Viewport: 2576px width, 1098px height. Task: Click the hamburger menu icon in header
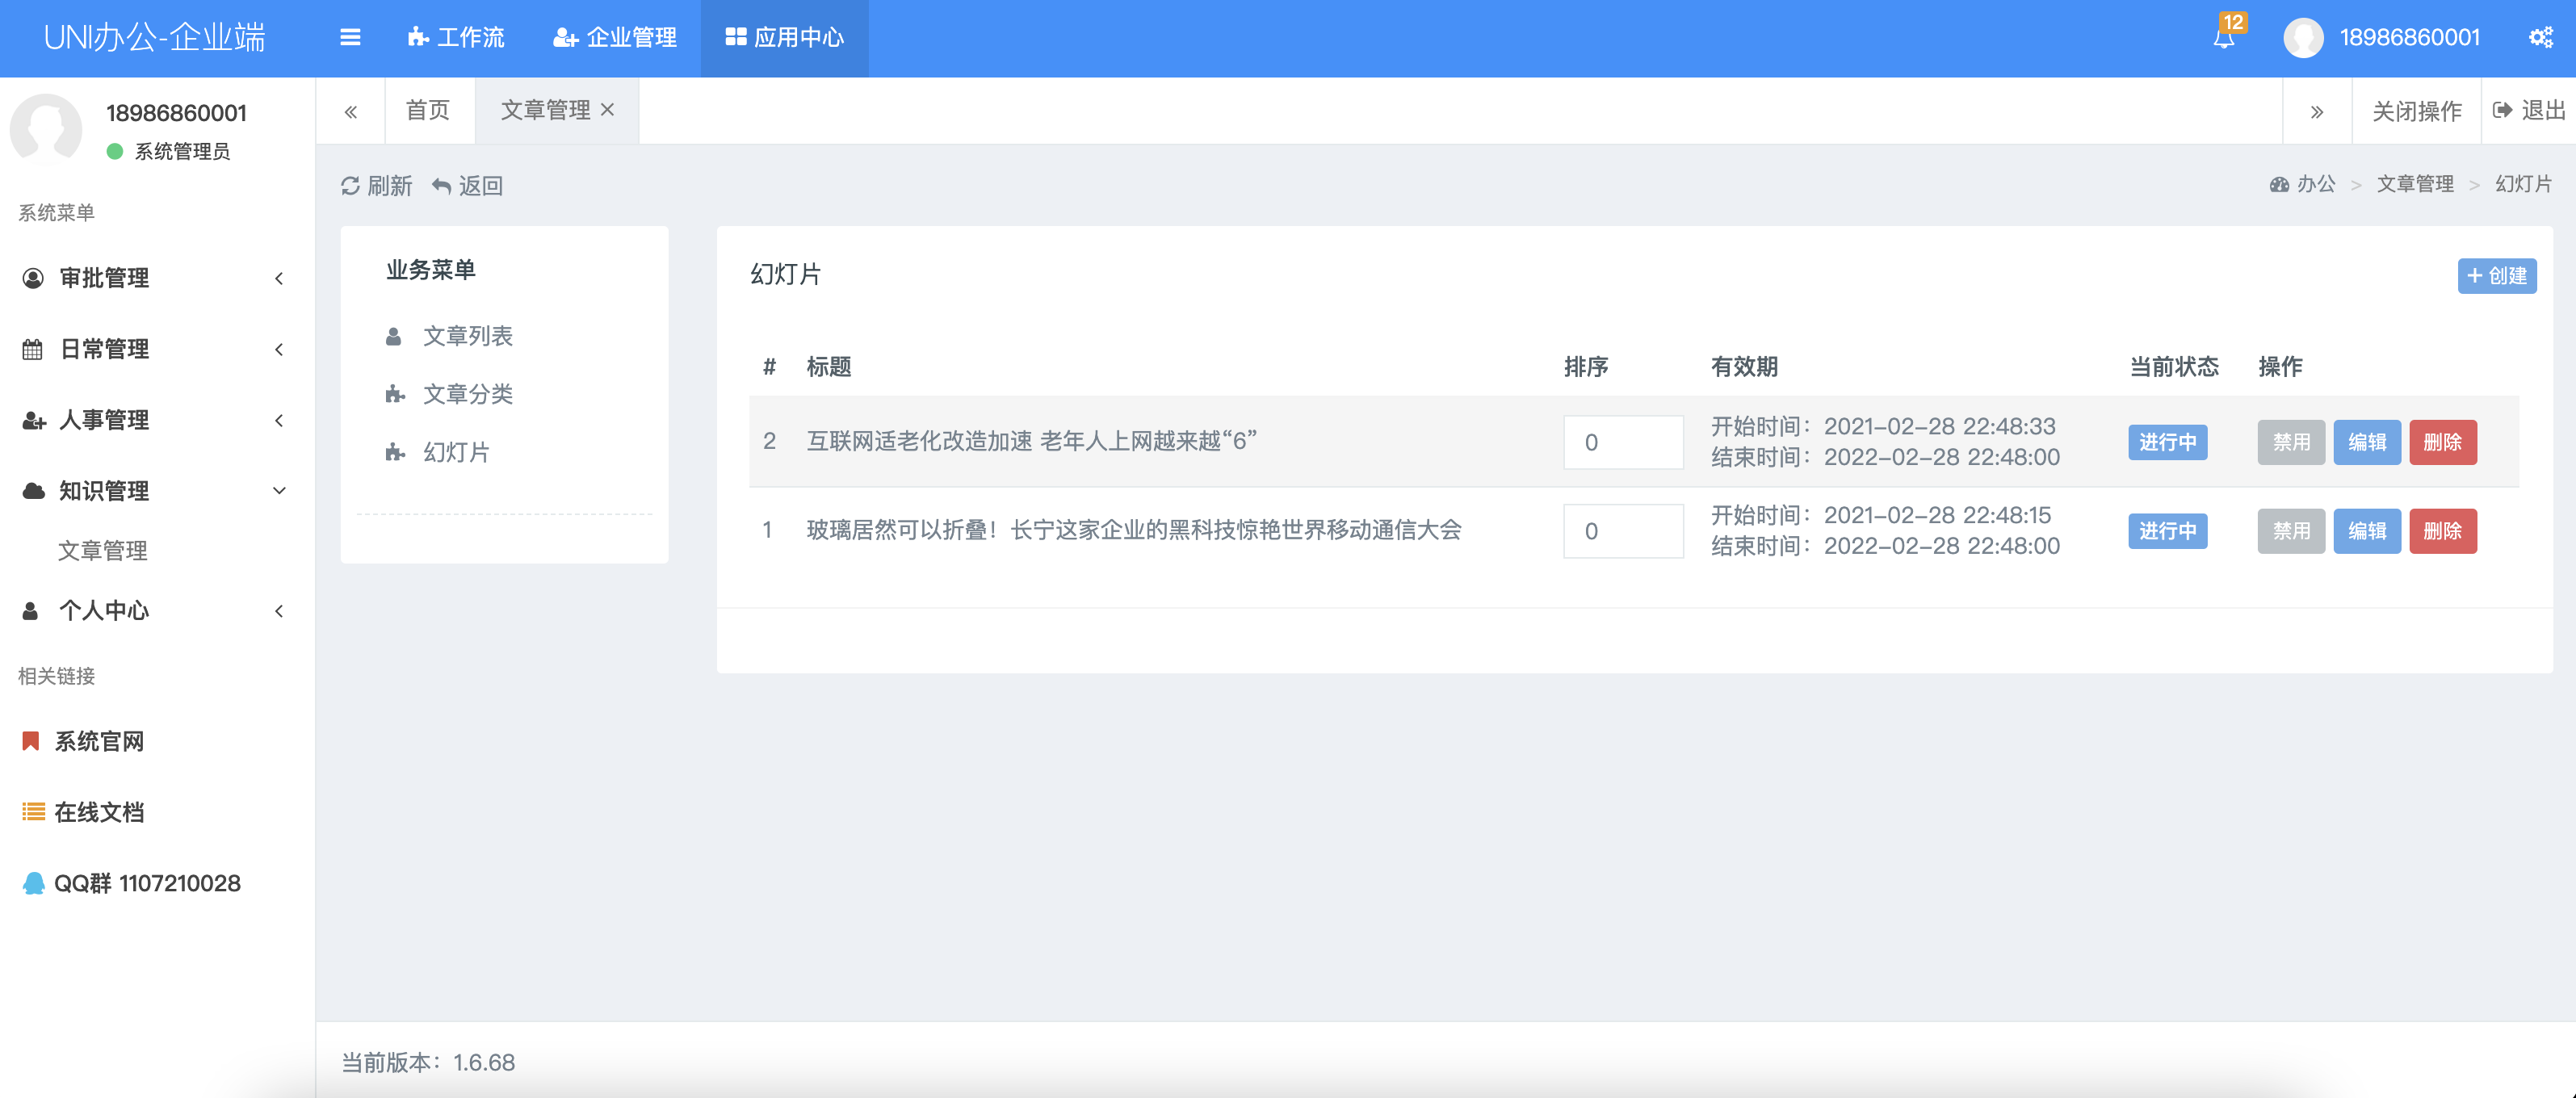pos(350,38)
